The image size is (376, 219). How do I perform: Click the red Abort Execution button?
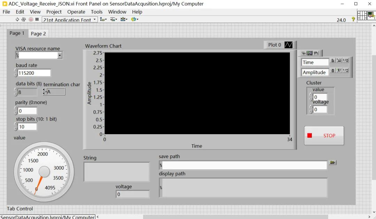tap(31, 19)
